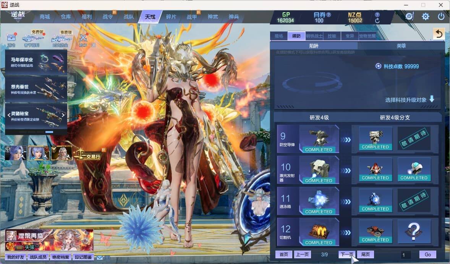
Task: Go to previous page with 上一页
Action: (x=303, y=254)
